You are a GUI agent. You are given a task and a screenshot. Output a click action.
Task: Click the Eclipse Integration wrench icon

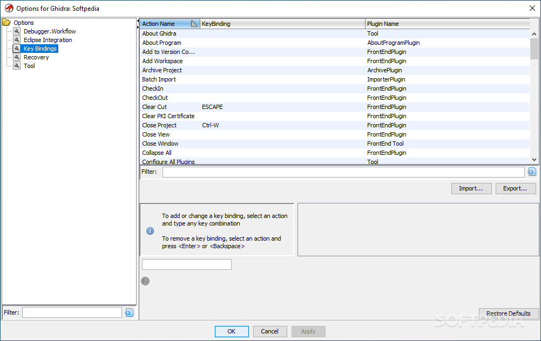pyautogui.click(x=17, y=39)
